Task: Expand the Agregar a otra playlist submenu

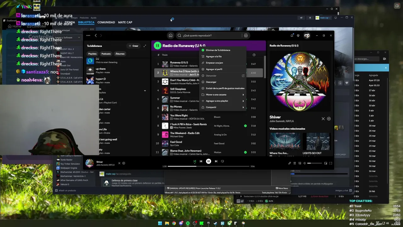Action: pos(223,101)
